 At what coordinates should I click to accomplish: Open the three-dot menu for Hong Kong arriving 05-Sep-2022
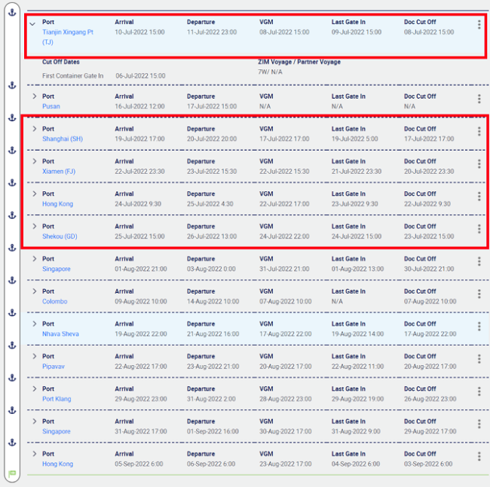(x=479, y=456)
